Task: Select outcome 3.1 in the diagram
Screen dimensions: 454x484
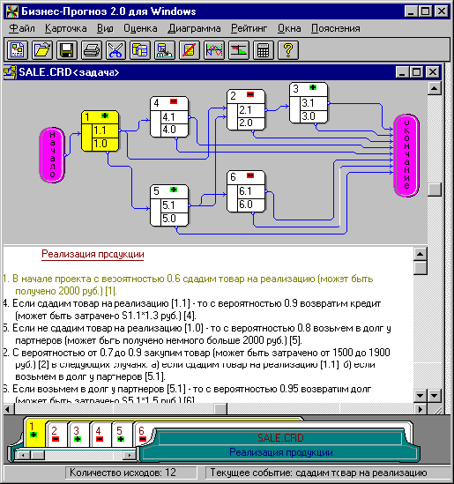Action: [314, 103]
